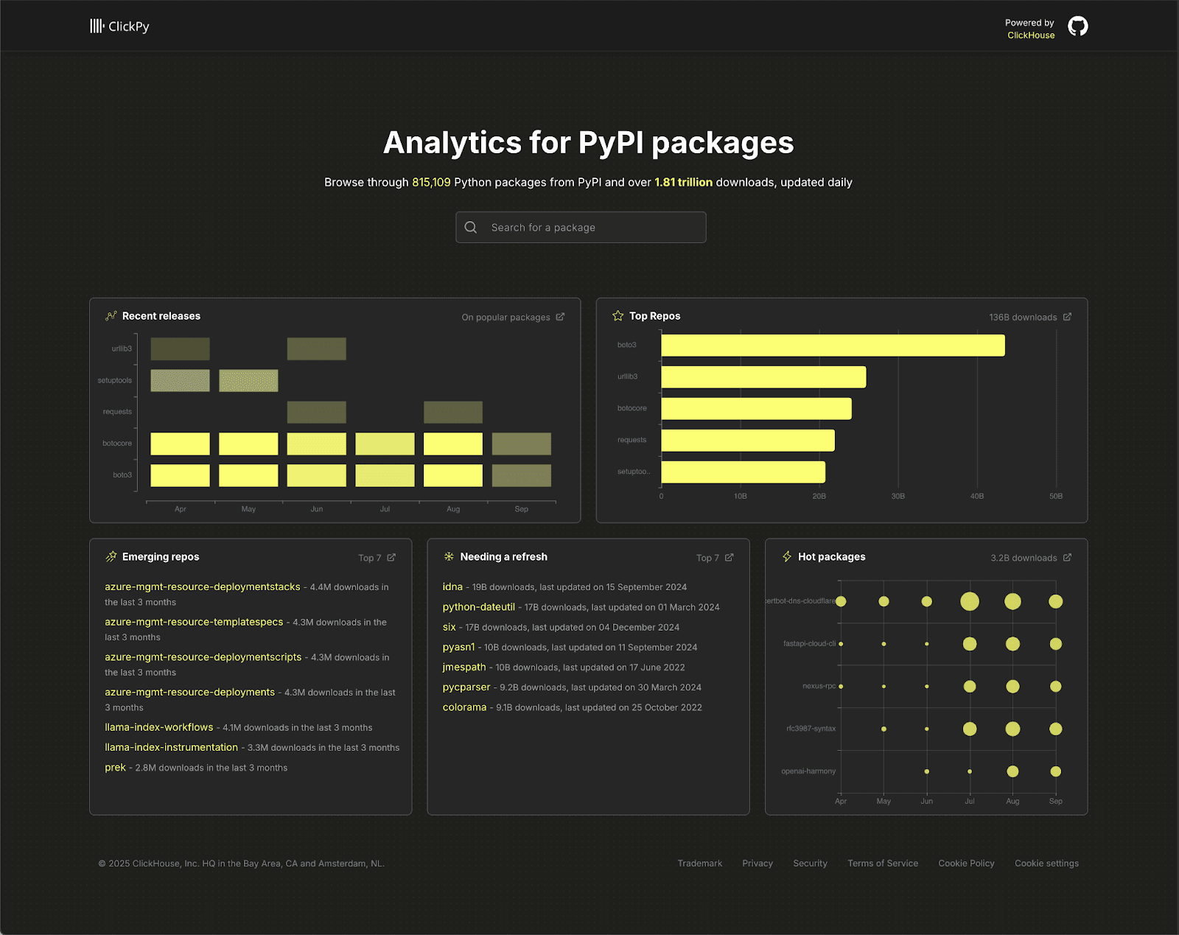Image resolution: width=1179 pixels, height=935 pixels.
Task: Open Terms of Service footer link
Action: [x=882, y=864]
